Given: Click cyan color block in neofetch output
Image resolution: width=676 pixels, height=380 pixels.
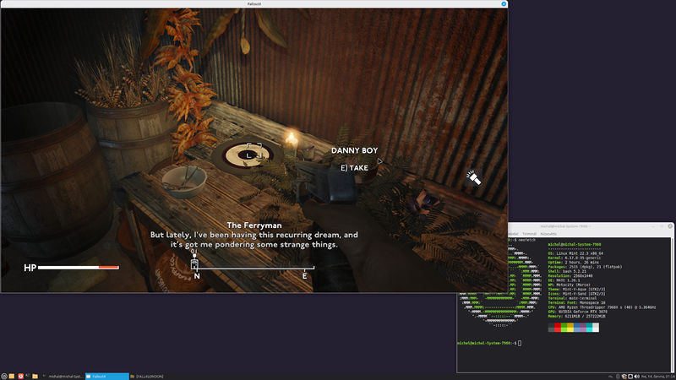Looking at the screenshot, I should pos(589,328).
